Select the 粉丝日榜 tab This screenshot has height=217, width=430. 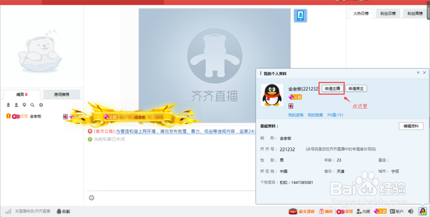pyautogui.click(x=388, y=13)
